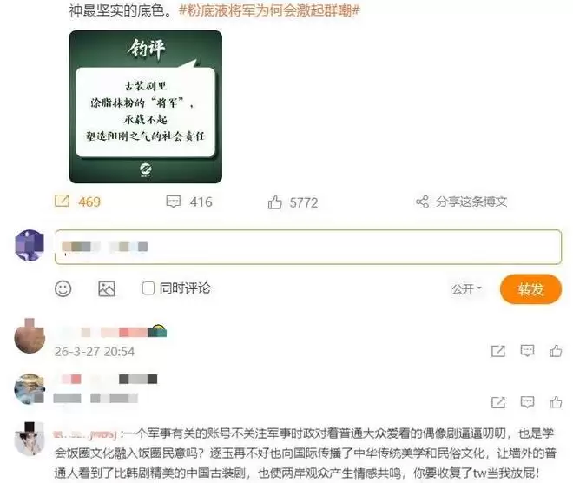Screen dimensions: 573x483
Task: Reply to the comment dated 26-3-27 20:54
Action: click(x=527, y=351)
